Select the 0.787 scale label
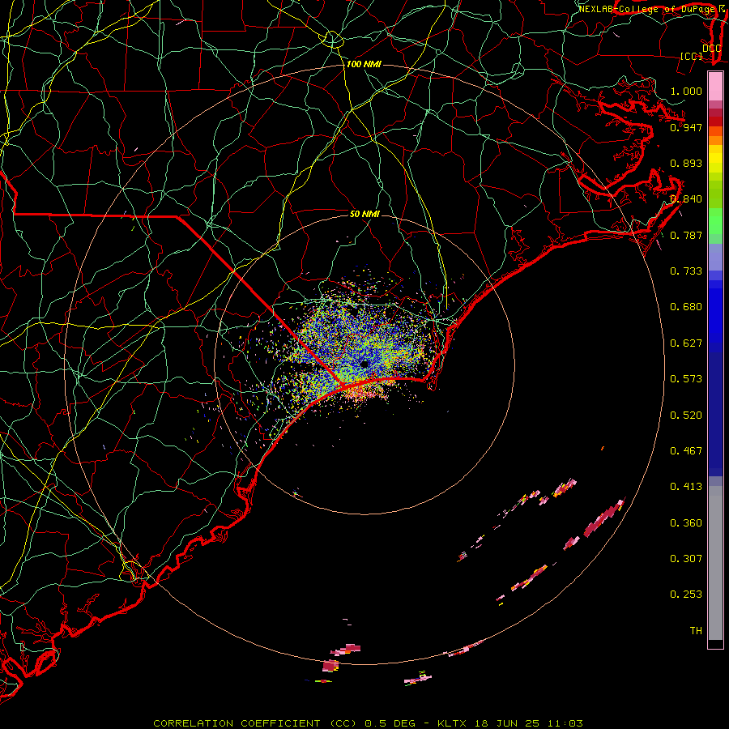This screenshot has width=729, height=729. [686, 235]
